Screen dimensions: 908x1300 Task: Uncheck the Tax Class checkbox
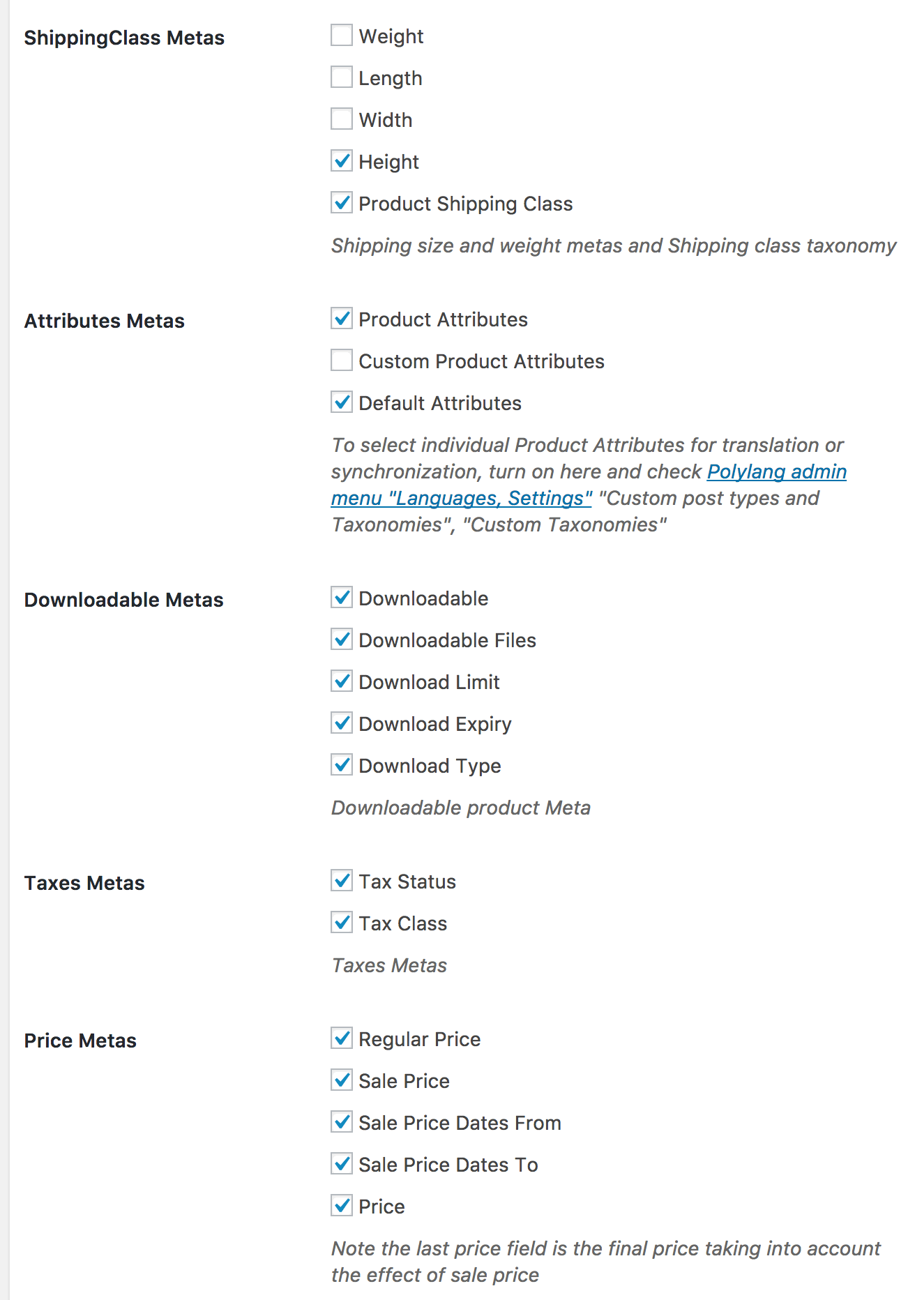(x=342, y=923)
